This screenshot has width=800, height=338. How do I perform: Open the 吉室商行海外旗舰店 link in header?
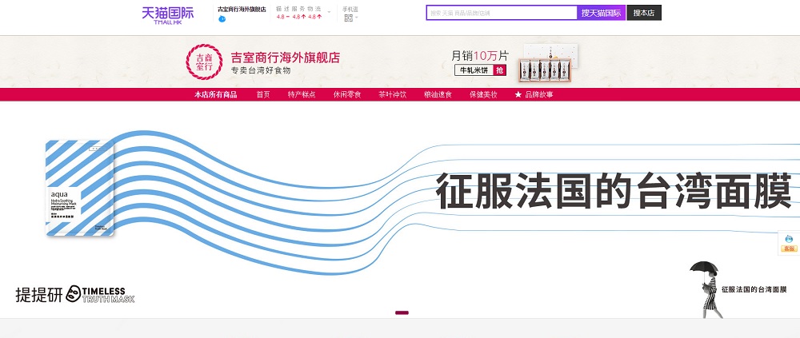click(x=242, y=9)
